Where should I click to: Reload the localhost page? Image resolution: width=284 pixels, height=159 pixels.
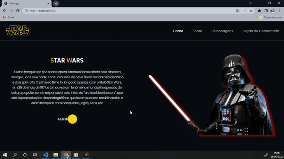point(18,11)
